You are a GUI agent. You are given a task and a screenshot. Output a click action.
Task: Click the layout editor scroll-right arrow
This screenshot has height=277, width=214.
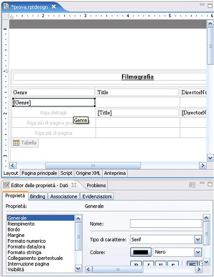coord(203,165)
